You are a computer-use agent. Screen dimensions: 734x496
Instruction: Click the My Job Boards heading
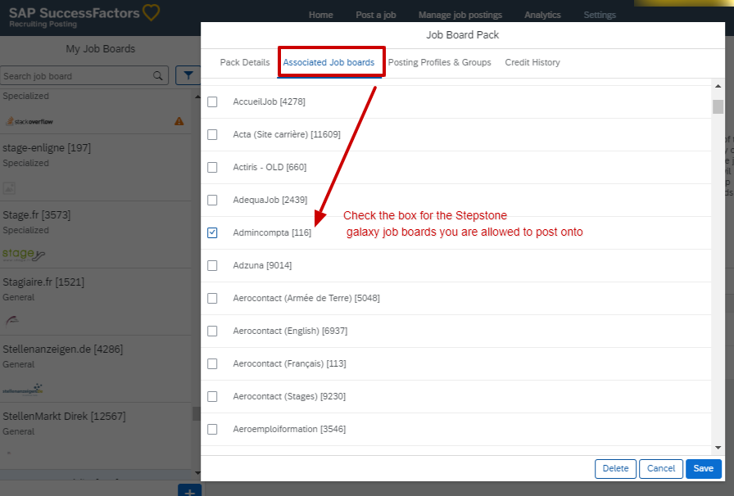[100, 48]
